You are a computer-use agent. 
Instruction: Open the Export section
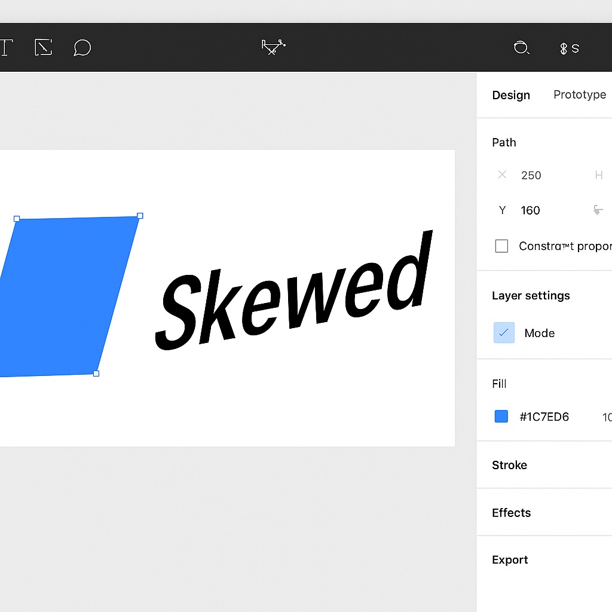(x=510, y=559)
